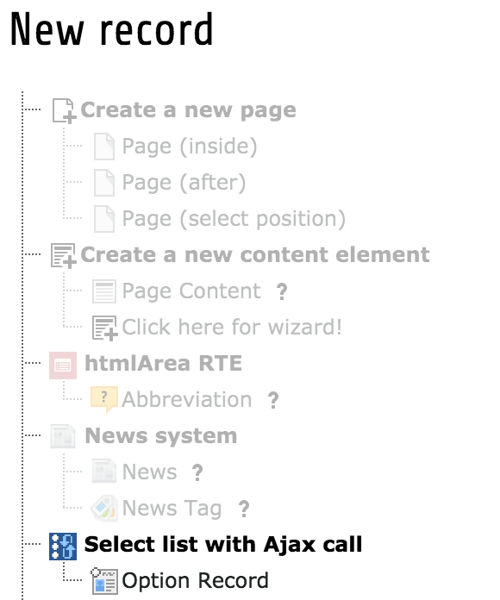Click the News Tag icon
500x600 pixels.
pyautogui.click(x=104, y=508)
